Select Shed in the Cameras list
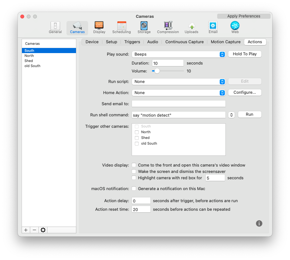The image size is (290, 260). coord(49,61)
